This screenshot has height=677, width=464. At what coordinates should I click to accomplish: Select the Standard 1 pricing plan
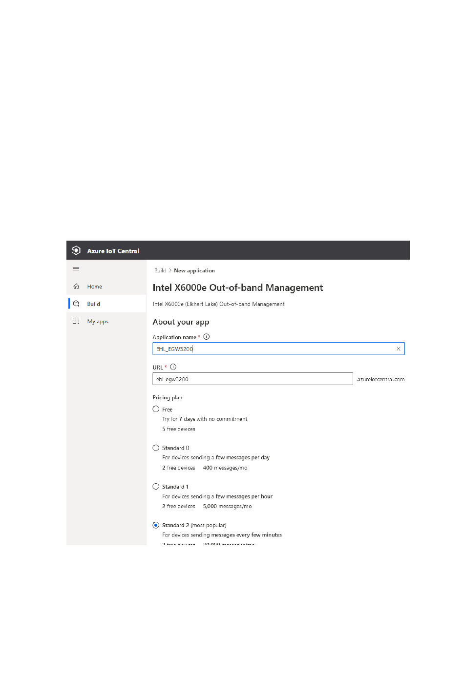[156, 486]
